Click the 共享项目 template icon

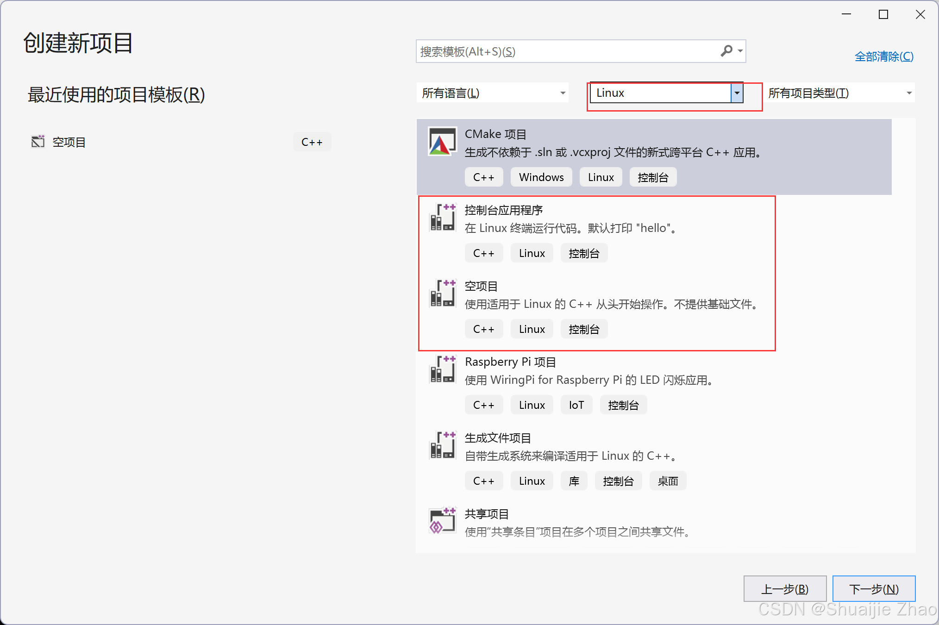tap(442, 521)
